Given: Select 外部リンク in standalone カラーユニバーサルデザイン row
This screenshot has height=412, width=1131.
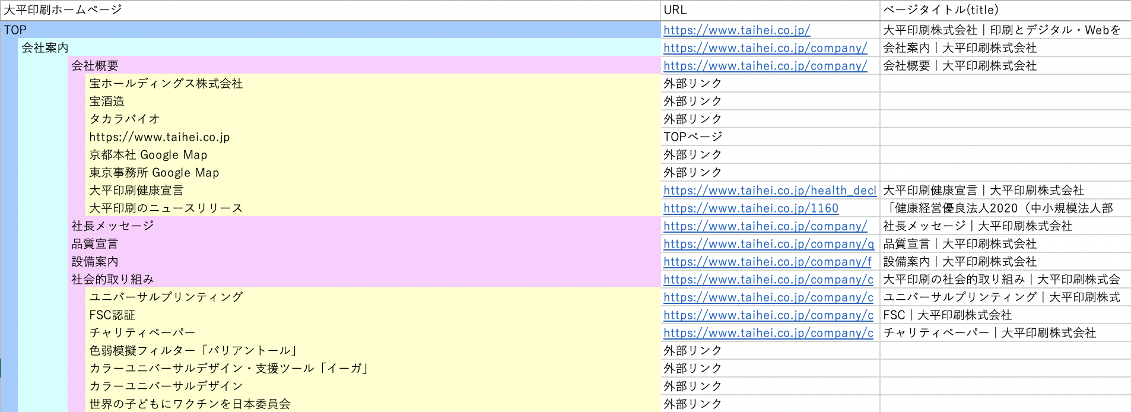Looking at the screenshot, I should tap(770, 386).
